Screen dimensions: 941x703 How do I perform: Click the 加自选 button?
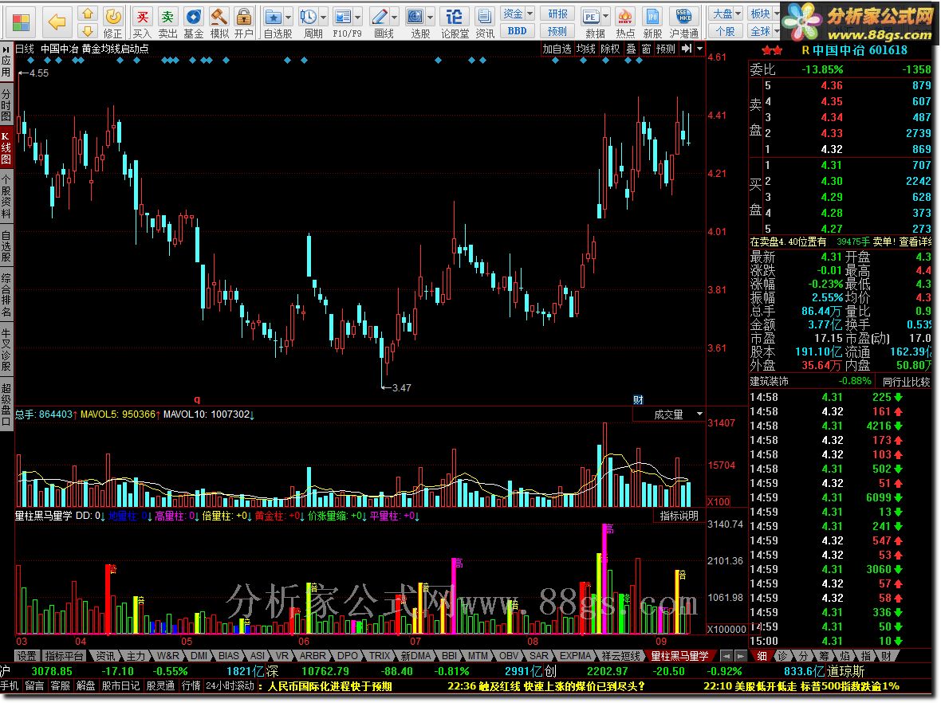point(557,49)
